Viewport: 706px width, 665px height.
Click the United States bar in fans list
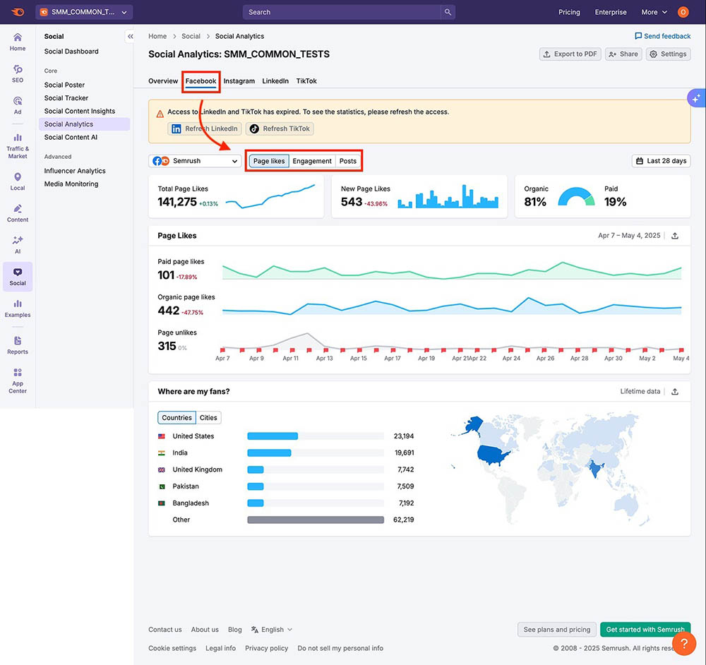[273, 436]
